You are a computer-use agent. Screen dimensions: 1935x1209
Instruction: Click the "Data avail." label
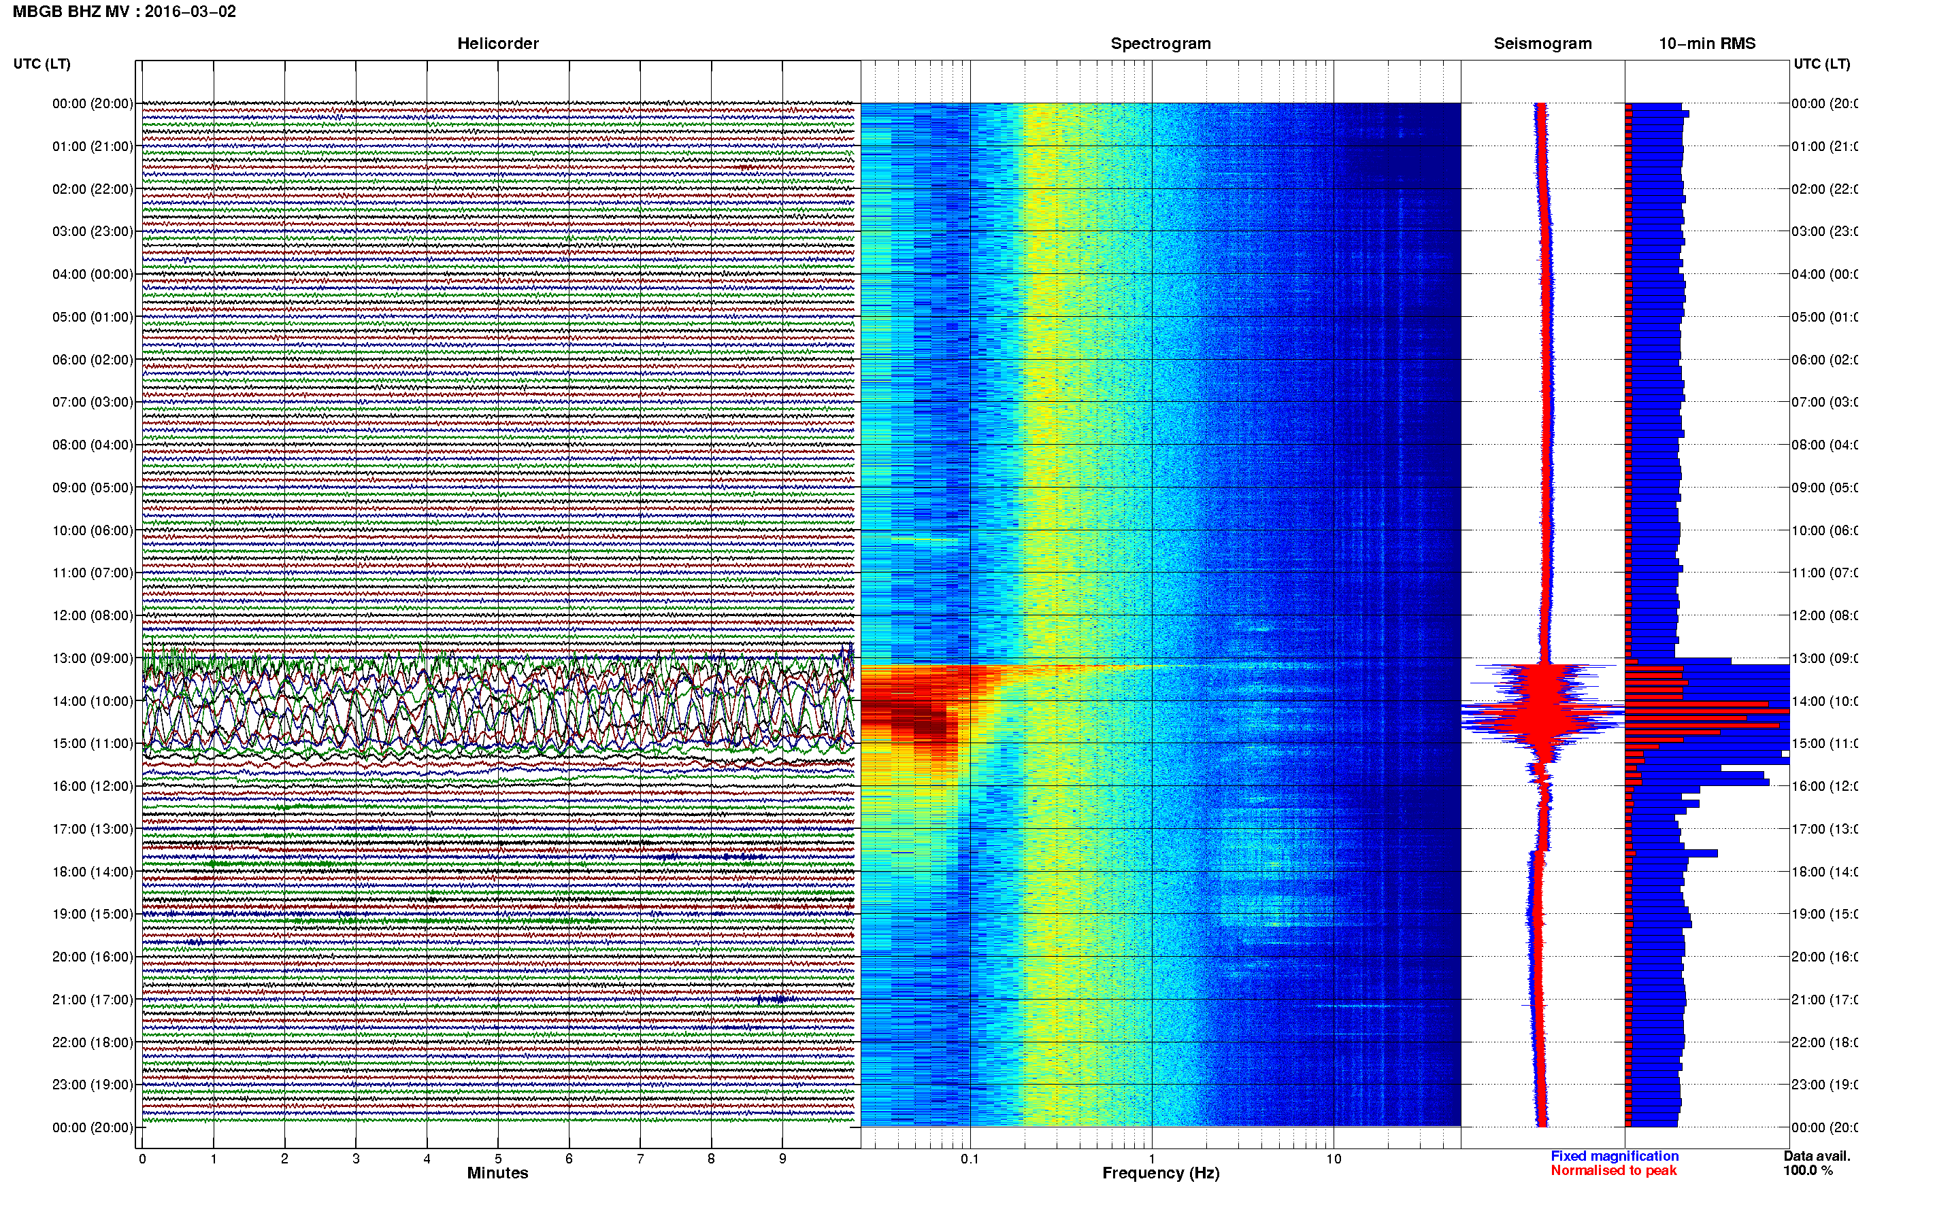click(1817, 1156)
